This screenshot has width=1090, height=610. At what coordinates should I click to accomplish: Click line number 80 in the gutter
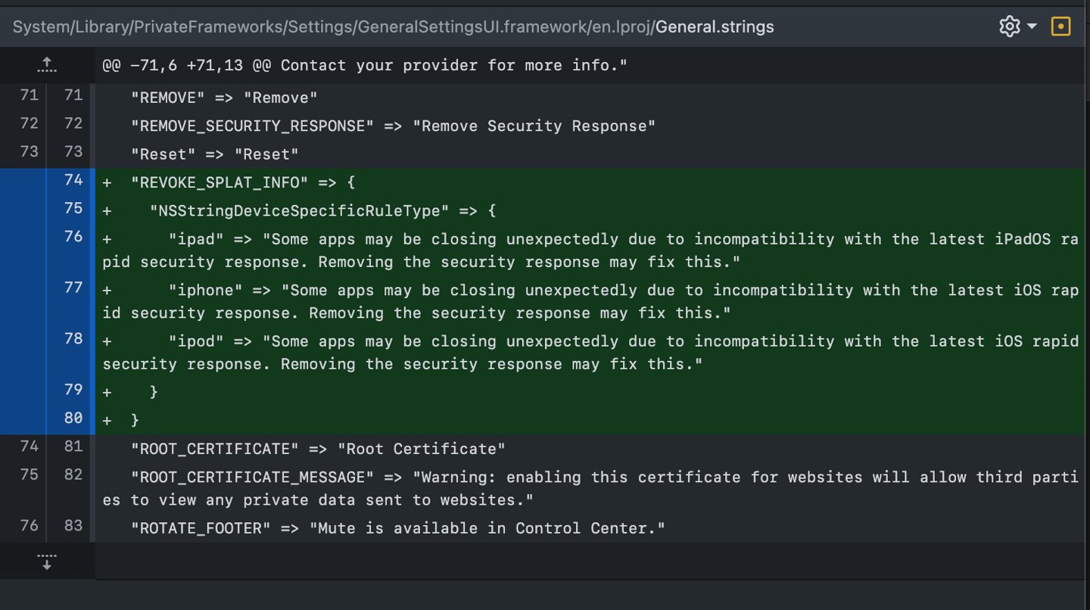tap(73, 419)
